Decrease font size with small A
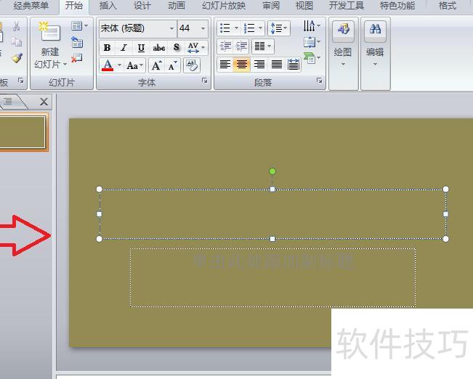The image size is (473, 379). [173, 65]
